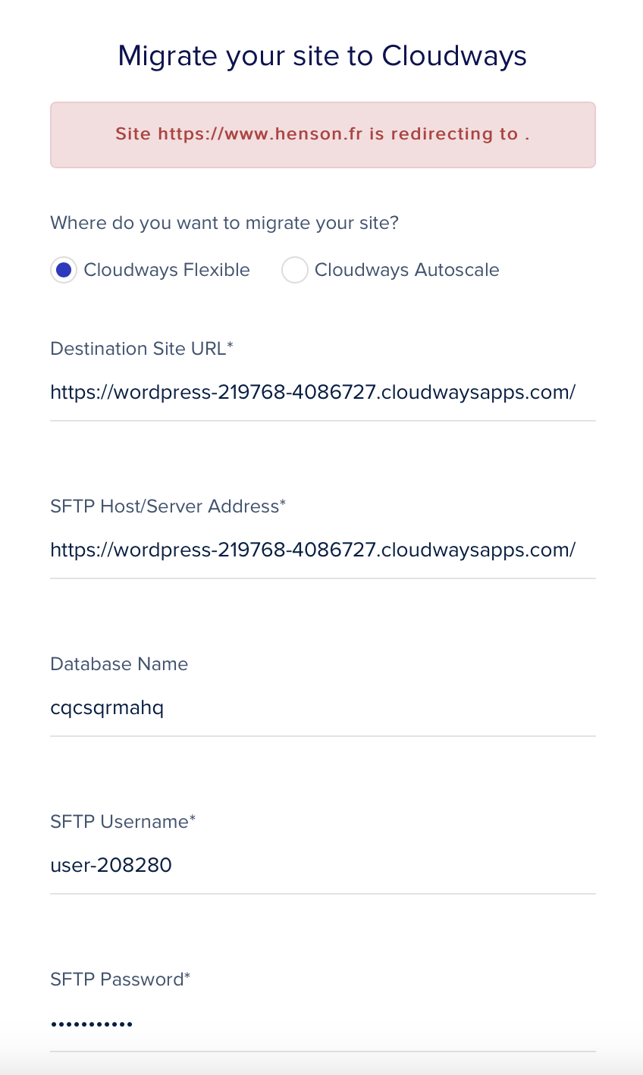Select the Cloudways Autoscale radio button

294,270
